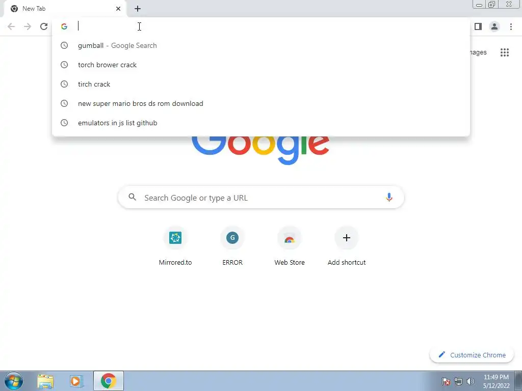Open the Action Center flag icon

pyautogui.click(x=446, y=381)
